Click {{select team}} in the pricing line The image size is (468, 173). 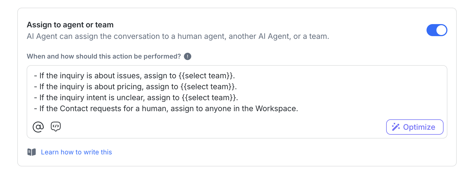[208, 87]
